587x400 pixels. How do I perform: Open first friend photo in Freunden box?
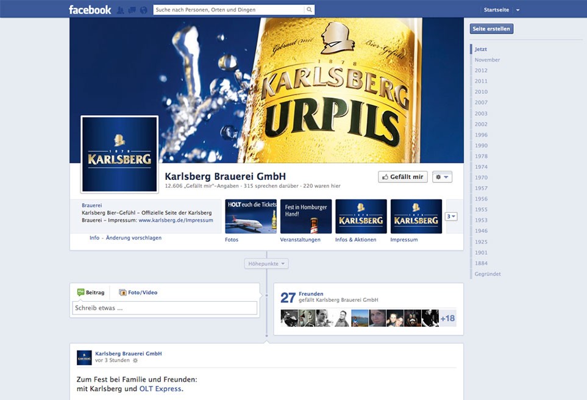click(289, 318)
